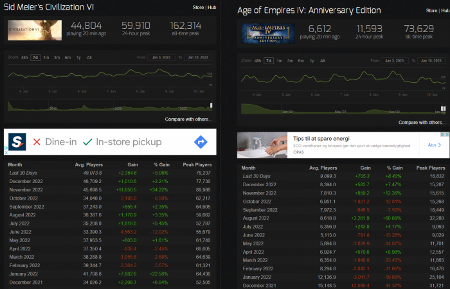Open Store link for Age of Empires IV
Viewport: 450px width, 289px height.
click(431, 11)
